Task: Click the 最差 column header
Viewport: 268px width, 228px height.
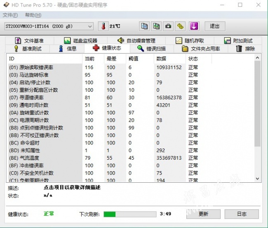Action: 115,59
